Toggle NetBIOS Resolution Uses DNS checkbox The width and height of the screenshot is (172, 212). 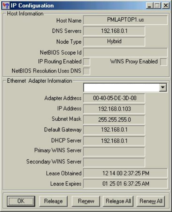(87, 71)
